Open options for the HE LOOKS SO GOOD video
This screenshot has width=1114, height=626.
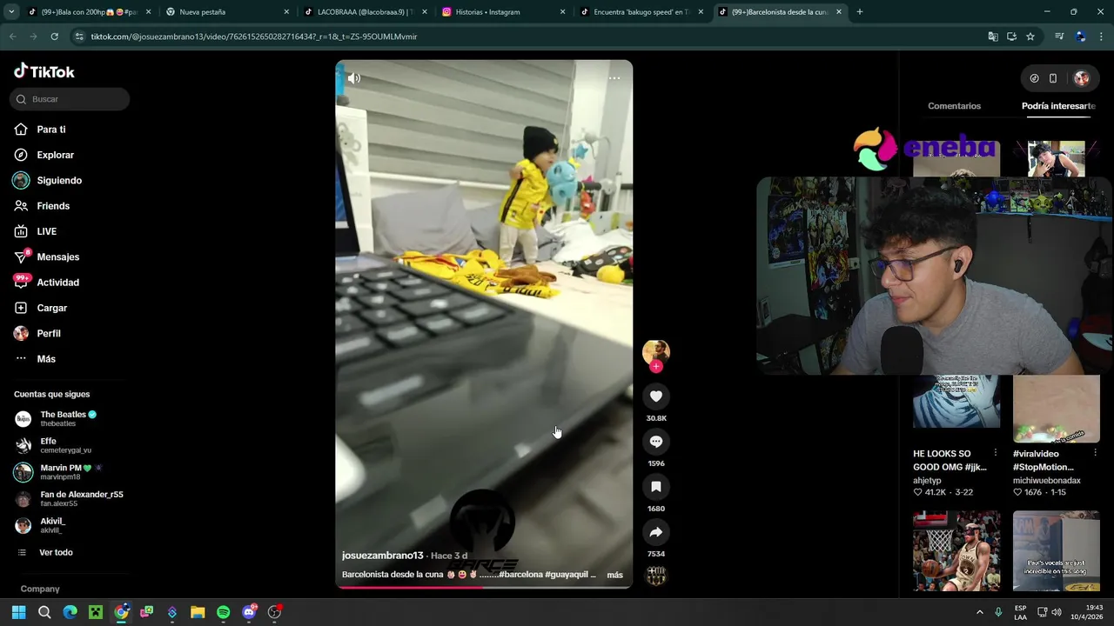pos(995,453)
